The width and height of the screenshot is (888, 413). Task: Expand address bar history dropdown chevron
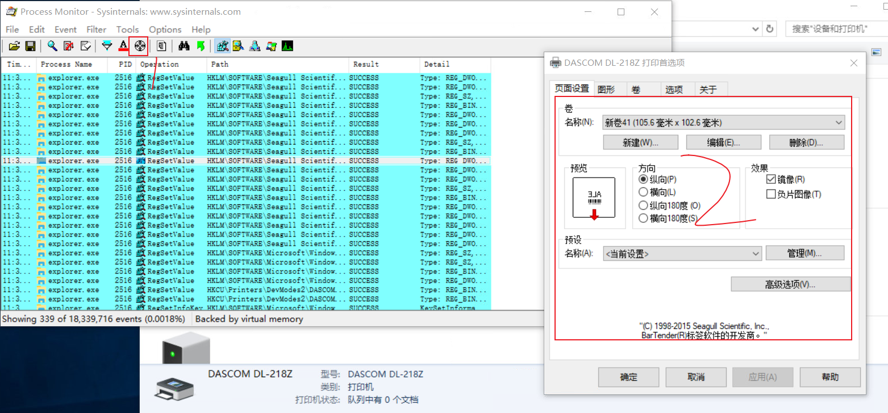coord(755,29)
